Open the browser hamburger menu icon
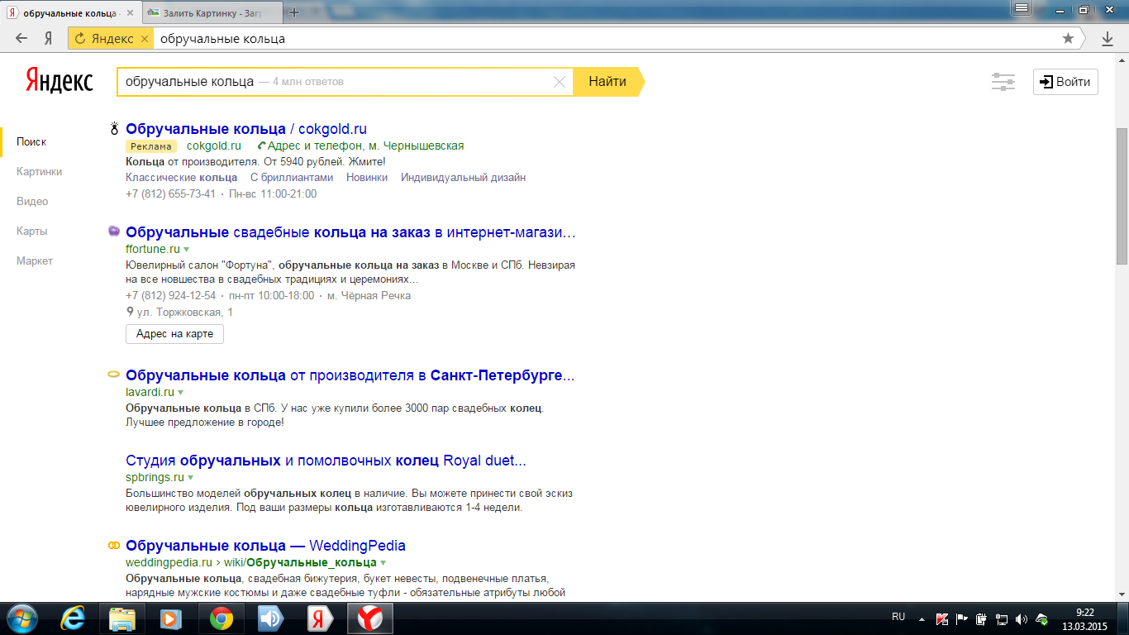1129x635 pixels. [1022, 8]
